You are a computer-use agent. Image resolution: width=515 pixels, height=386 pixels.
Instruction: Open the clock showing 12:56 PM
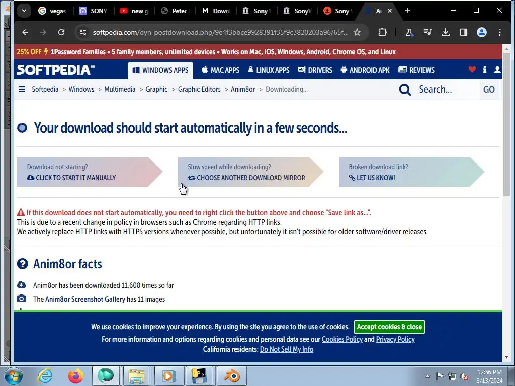click(x=489, y=376)
